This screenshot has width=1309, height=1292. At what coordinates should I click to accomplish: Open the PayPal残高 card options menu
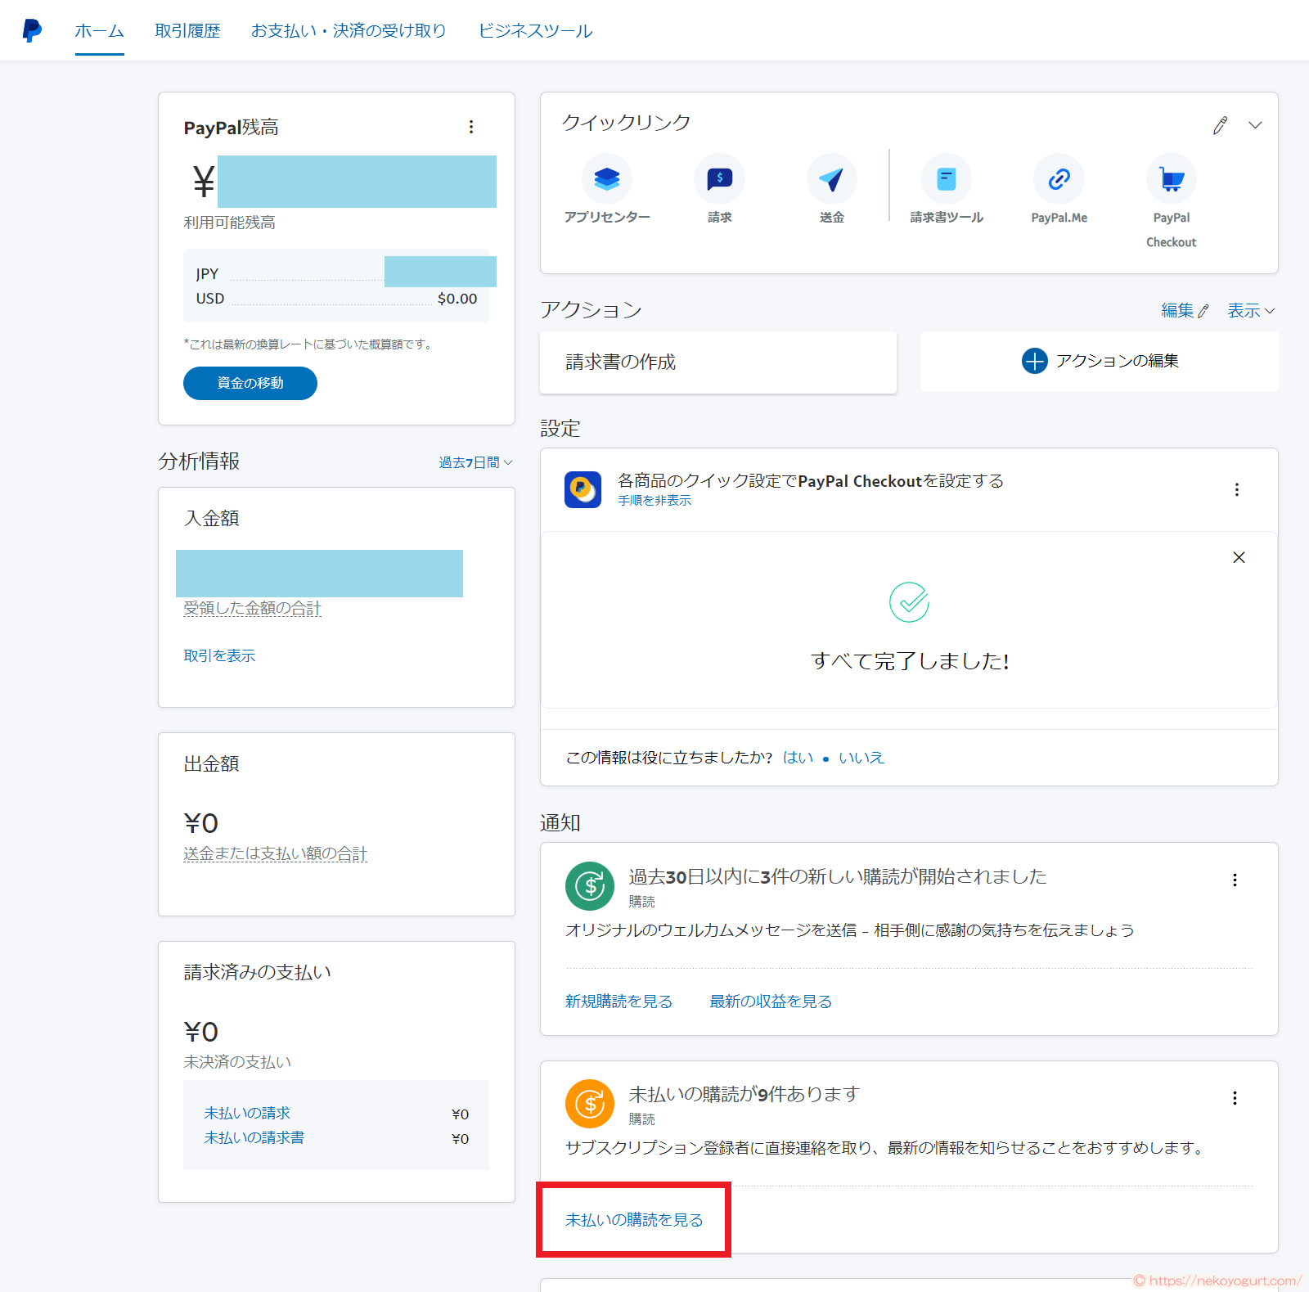tap(471, 127)
